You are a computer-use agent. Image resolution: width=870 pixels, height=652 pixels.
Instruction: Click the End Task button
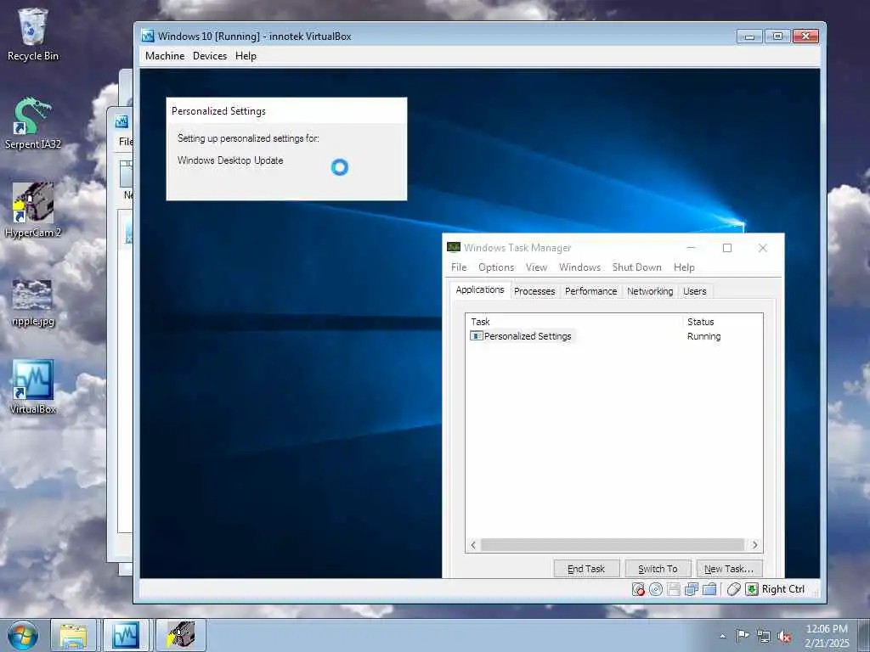pyautogui.click(x=586, y=568)
